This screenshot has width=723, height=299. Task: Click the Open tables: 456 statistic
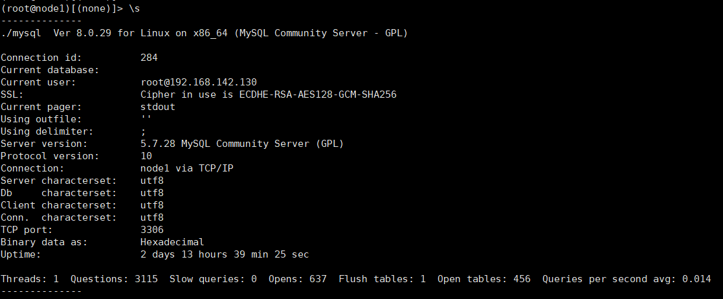(484, 279)
